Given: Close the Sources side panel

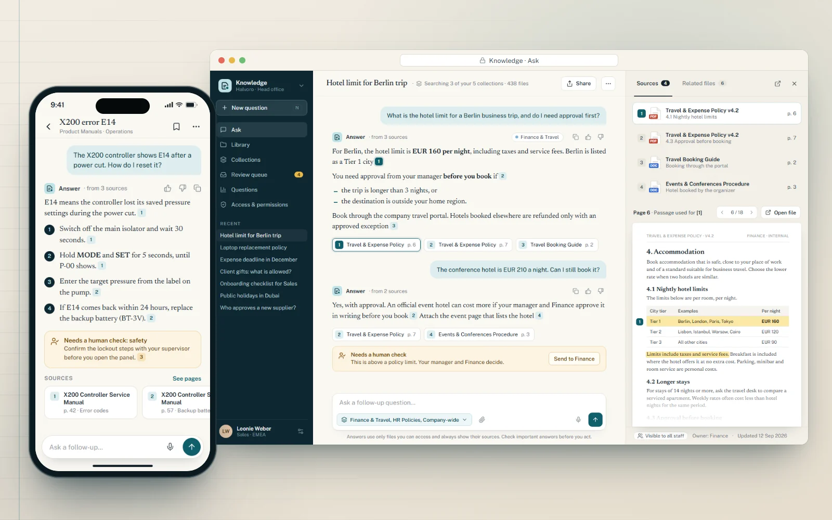Looking at the screenshot, I should (794, 84).
